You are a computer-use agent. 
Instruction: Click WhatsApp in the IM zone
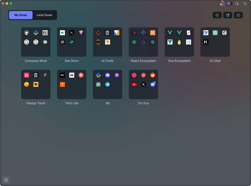[x=98, y=84]
